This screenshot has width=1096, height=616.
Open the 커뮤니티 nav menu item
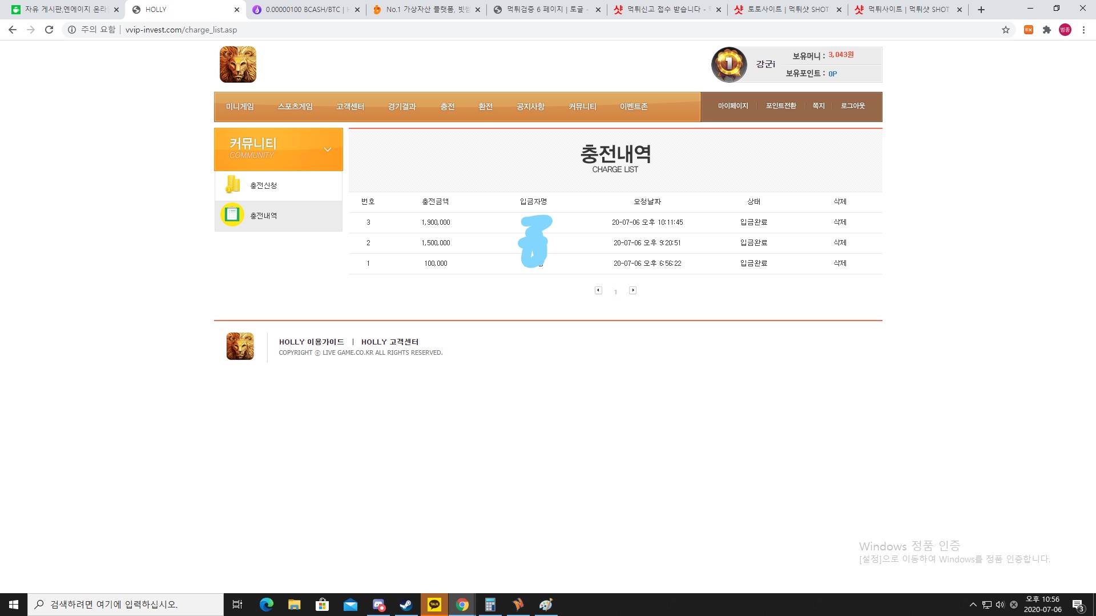[x=582, y=107]
